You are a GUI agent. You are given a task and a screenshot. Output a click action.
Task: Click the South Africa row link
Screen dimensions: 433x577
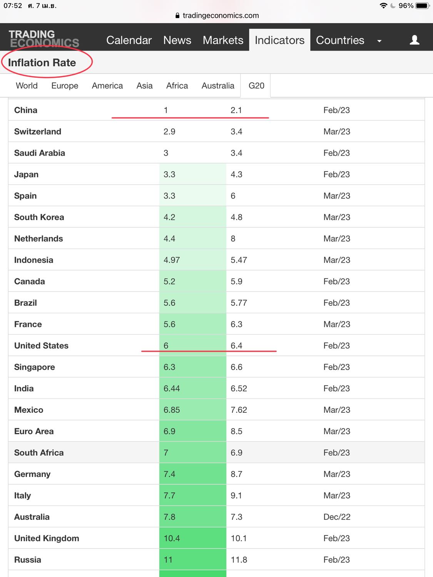(x=39, y=452)
